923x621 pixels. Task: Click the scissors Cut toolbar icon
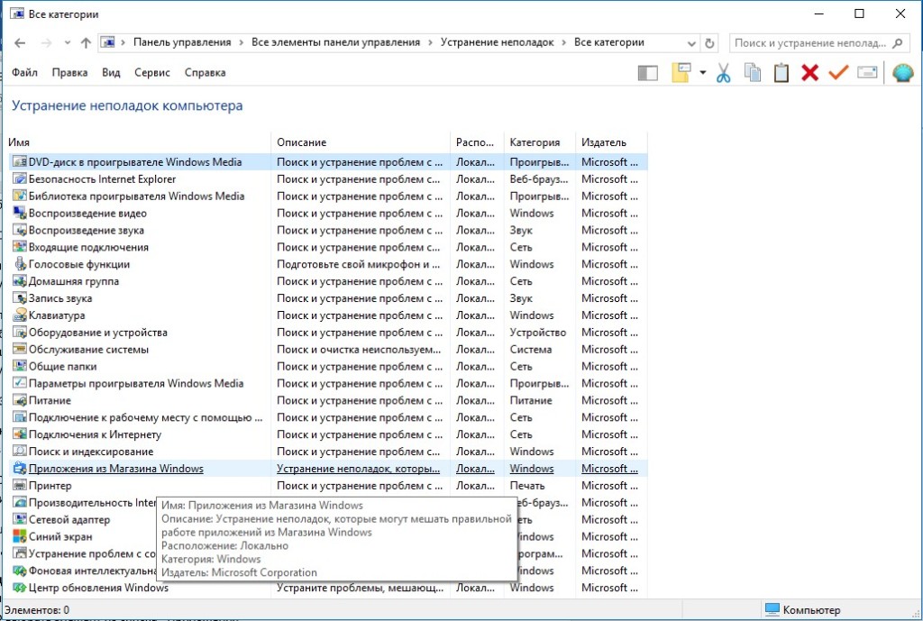[724, 73]
